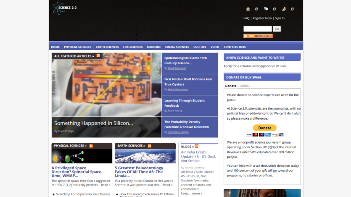Click the Go search button
Screen dimensions: 351x197
pyautogui.click(x=277, y=29)
